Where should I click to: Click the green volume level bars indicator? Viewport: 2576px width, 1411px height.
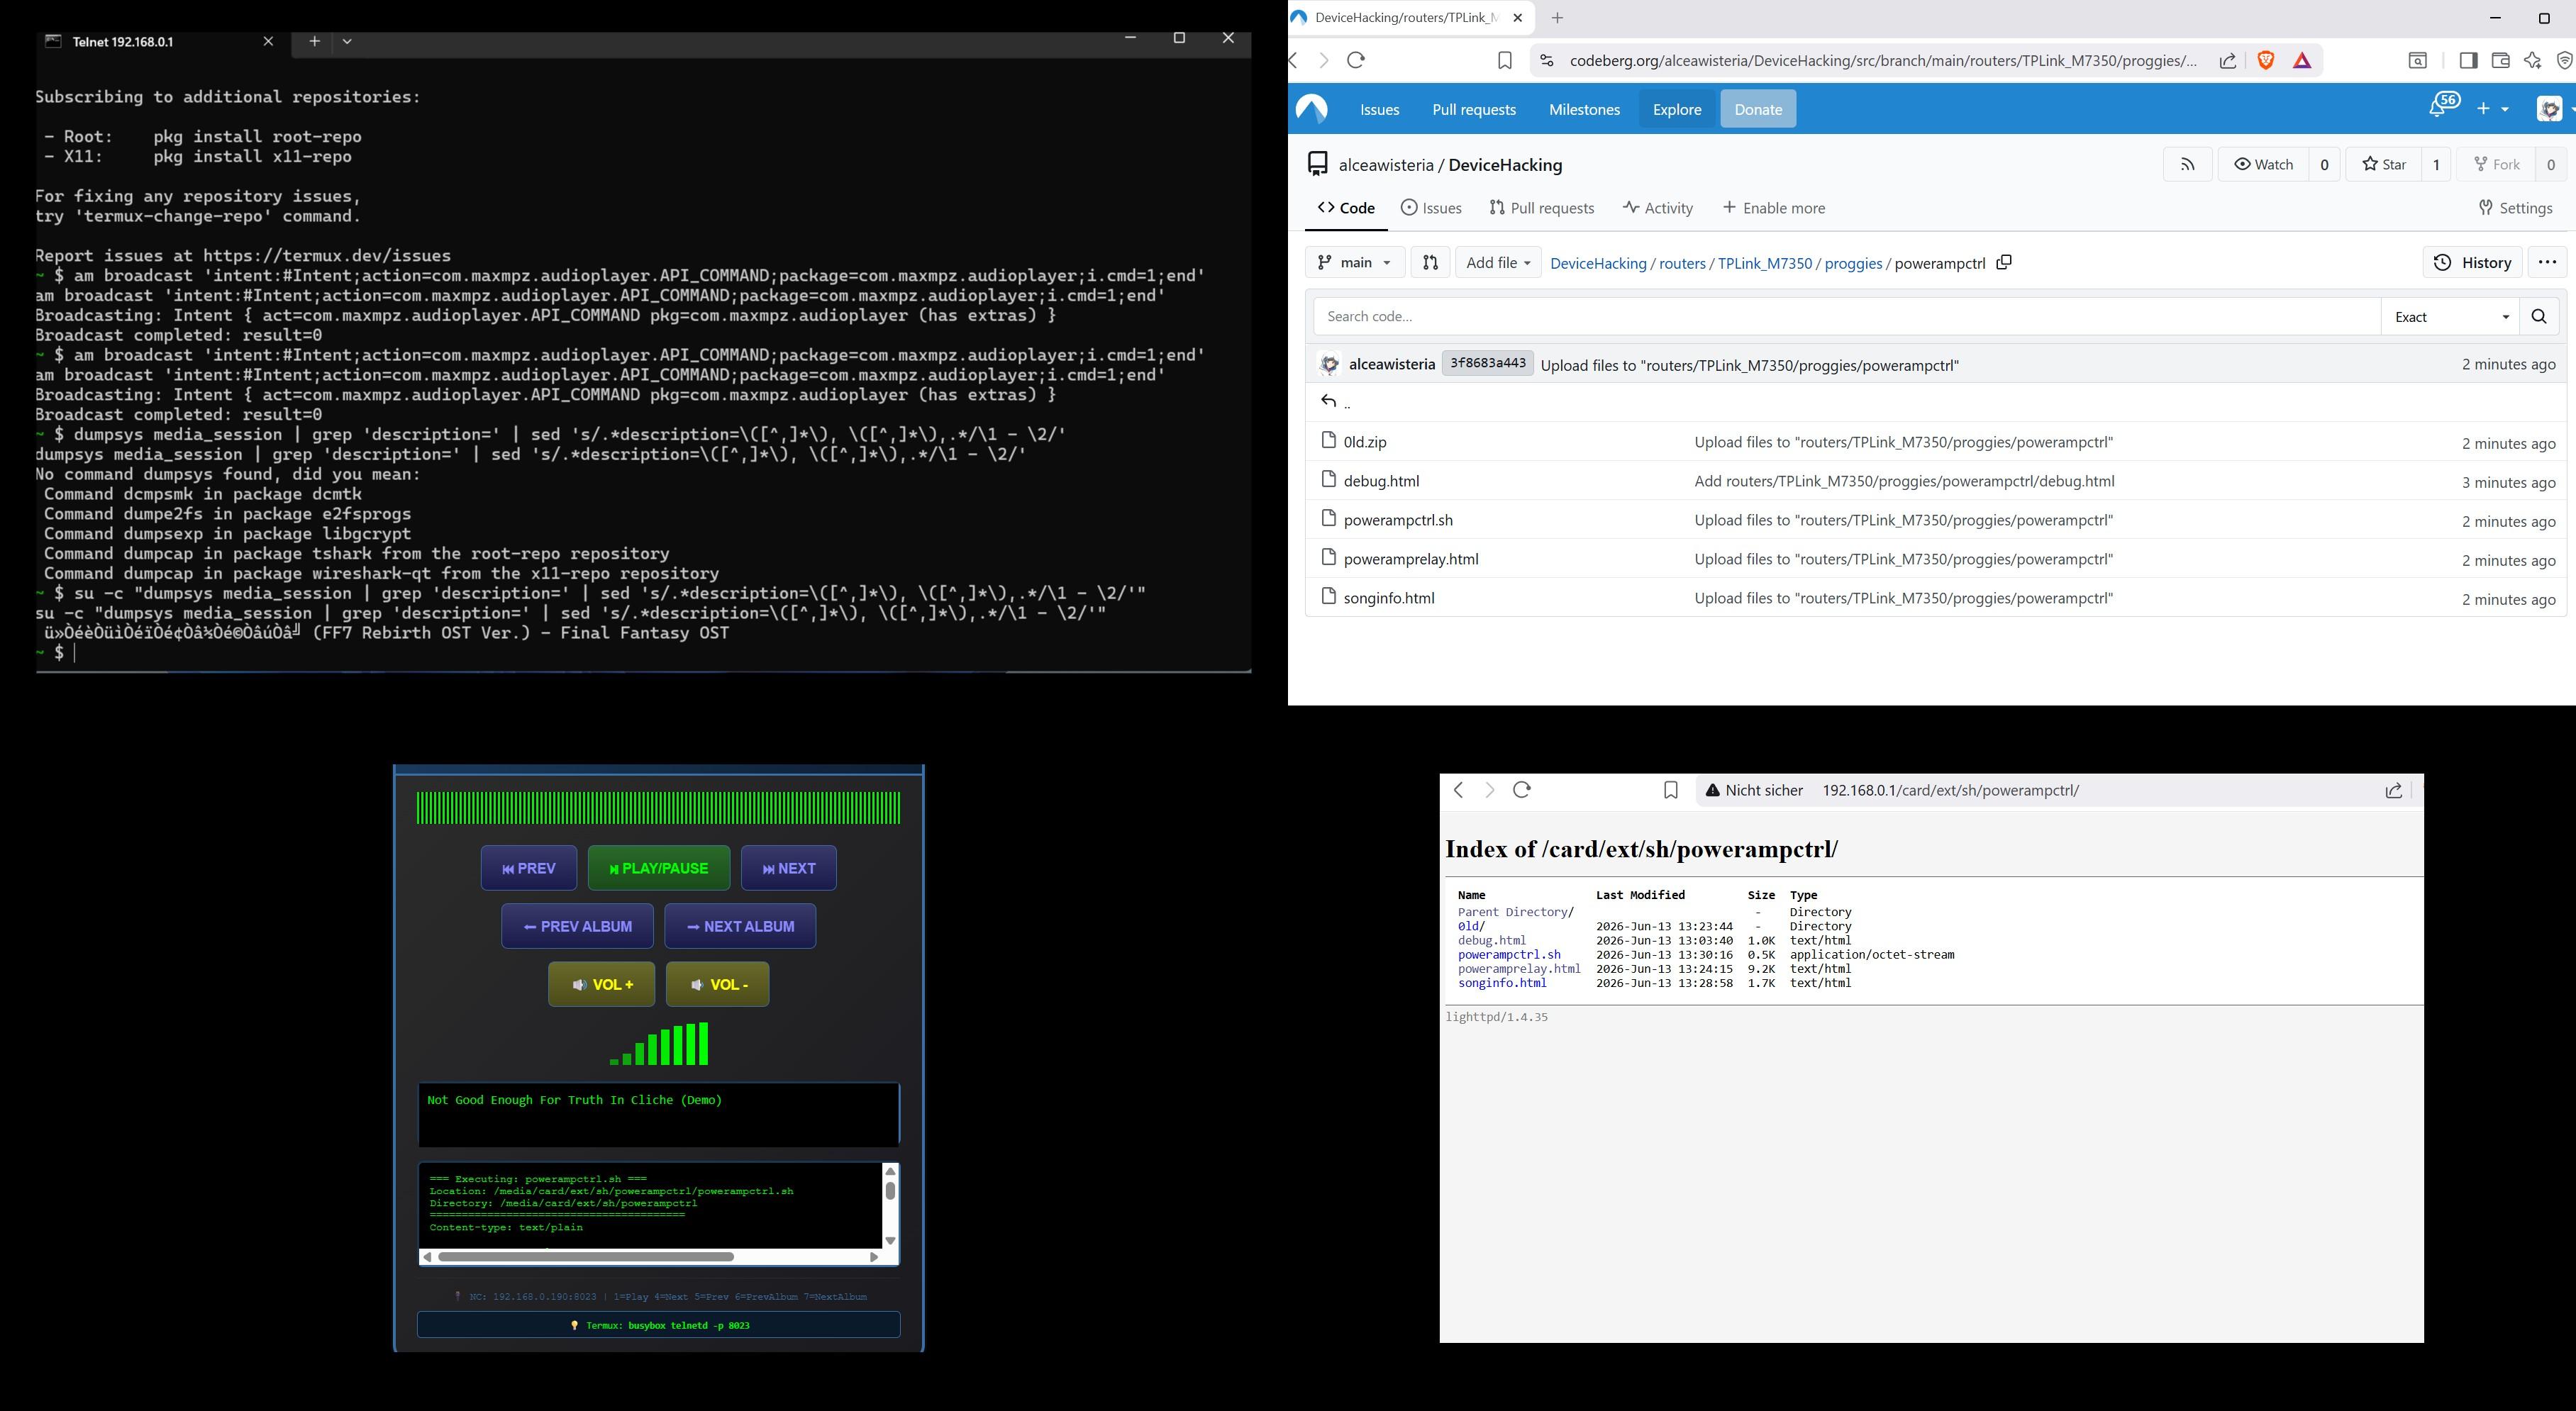659,1044
